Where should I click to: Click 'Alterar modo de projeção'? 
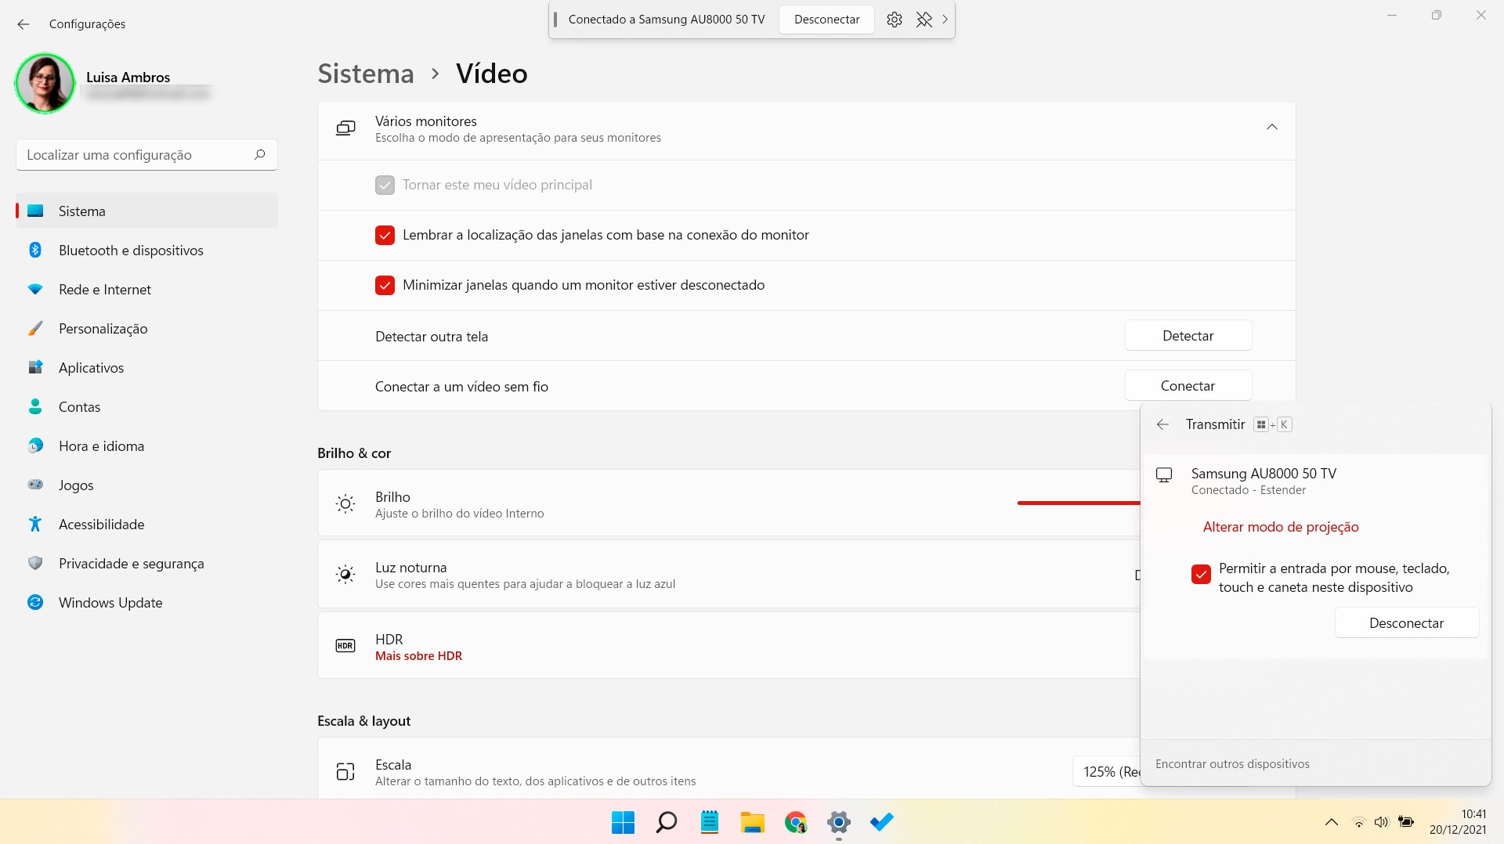point(1281,527)
